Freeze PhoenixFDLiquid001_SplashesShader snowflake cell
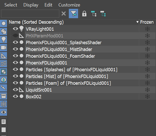The height and width of the screenshot is (136, 156). click(147, 42)
